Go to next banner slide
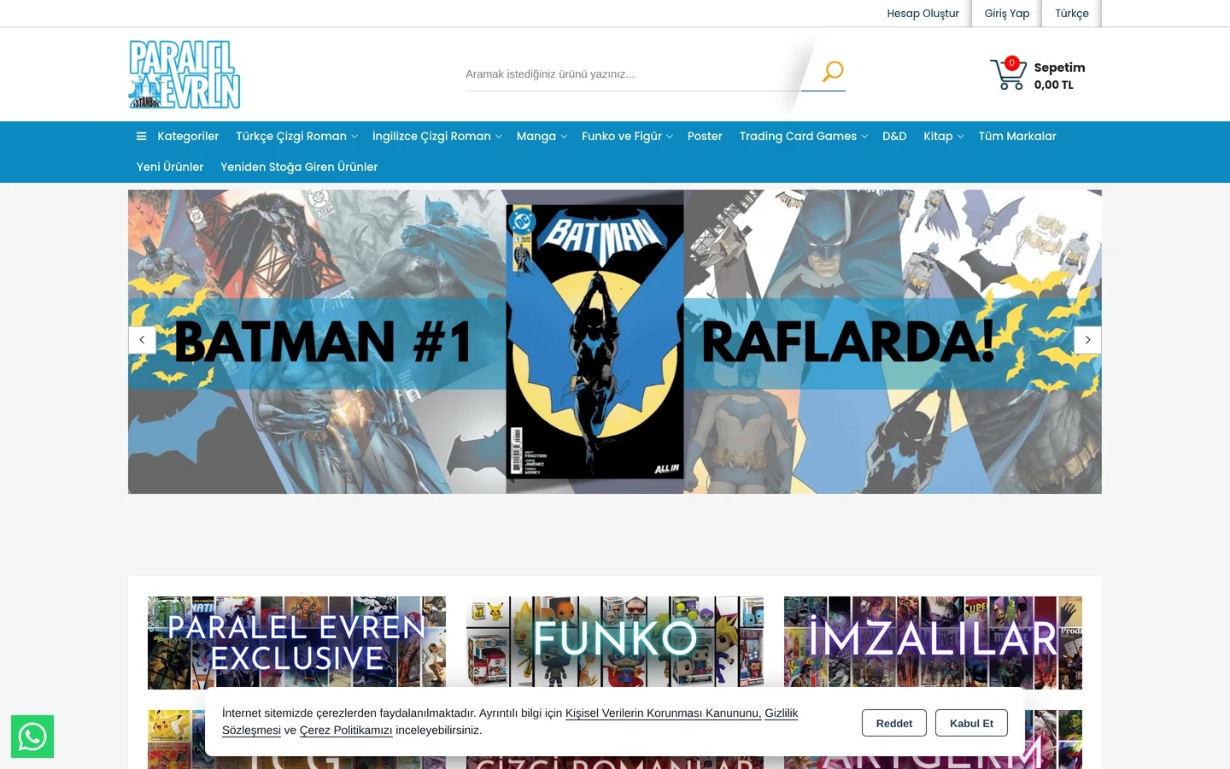 click(x=1087, y=340)
